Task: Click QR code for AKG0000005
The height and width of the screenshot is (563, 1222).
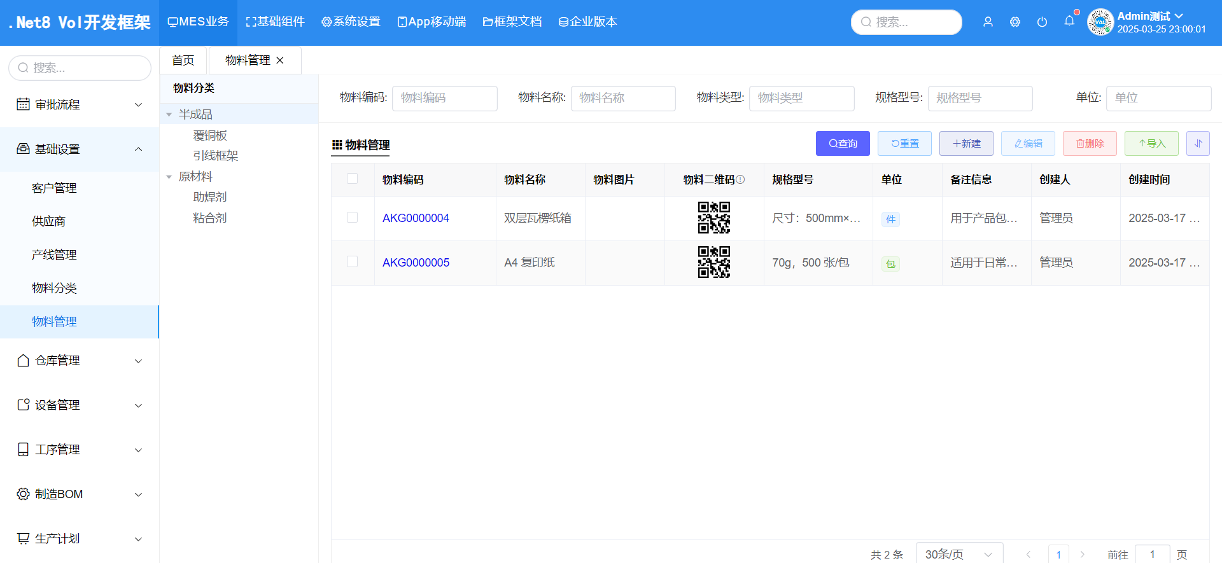Action: click(713, 263)
